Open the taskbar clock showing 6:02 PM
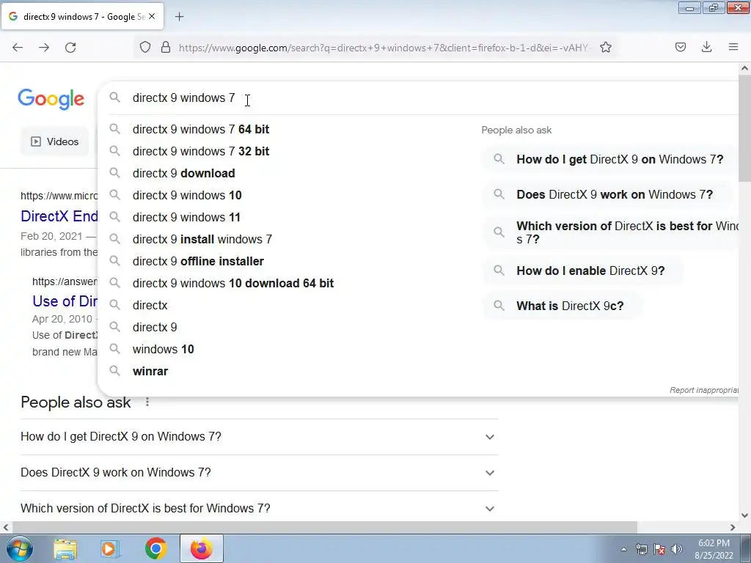751x563 pixels. 714,549
